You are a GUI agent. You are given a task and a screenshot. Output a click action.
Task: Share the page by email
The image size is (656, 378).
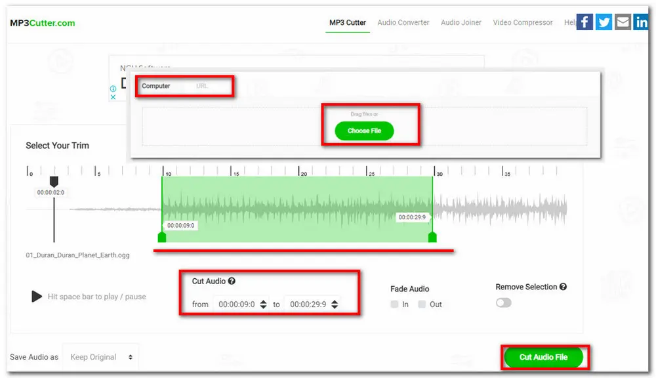[623, 22]
